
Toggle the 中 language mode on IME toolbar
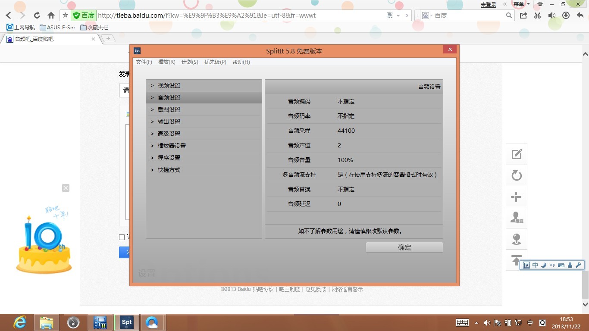(x=535, y=265)
